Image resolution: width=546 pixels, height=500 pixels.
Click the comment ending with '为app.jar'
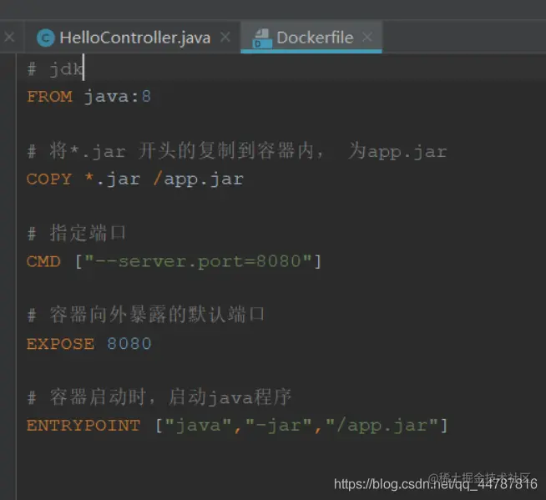[x=237, y=151]
